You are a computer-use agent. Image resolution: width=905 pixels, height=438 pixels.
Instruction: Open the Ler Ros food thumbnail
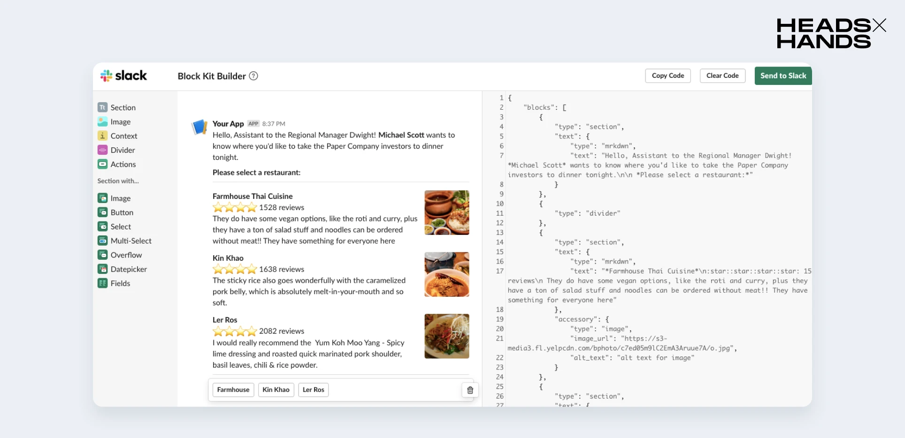pyautogui.click(x=447, y=336)
